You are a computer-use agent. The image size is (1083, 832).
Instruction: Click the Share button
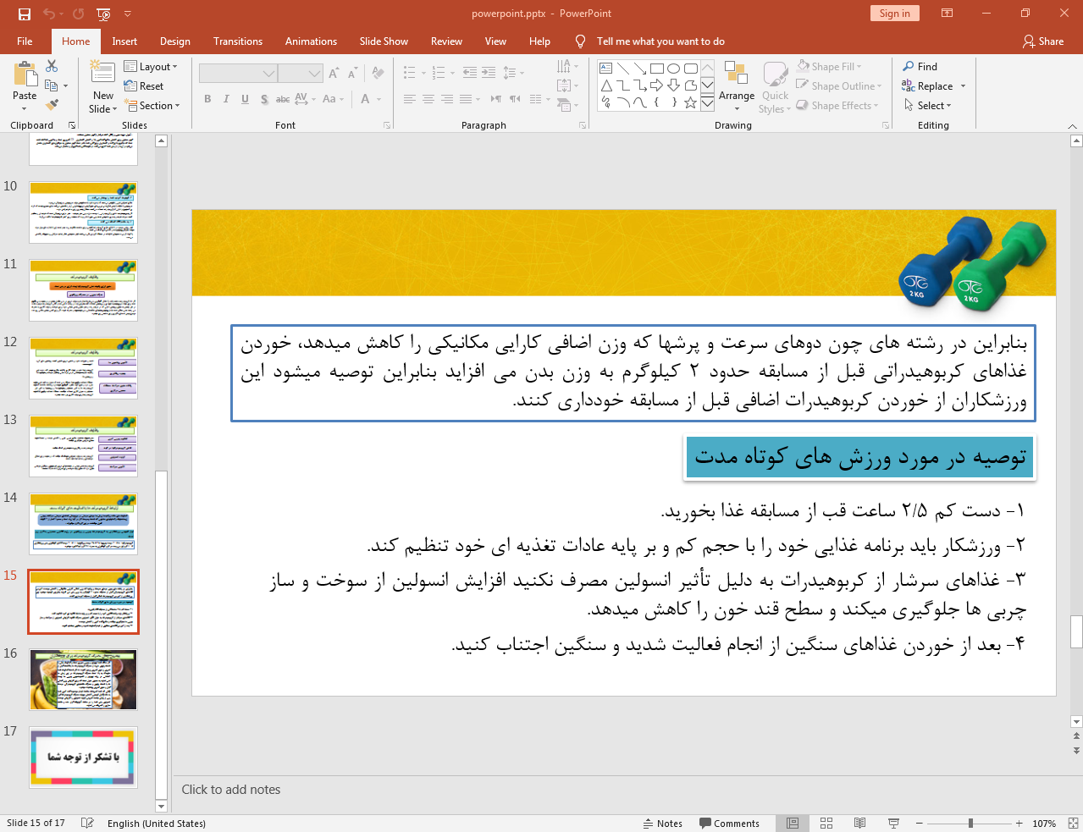[1043, 41]
